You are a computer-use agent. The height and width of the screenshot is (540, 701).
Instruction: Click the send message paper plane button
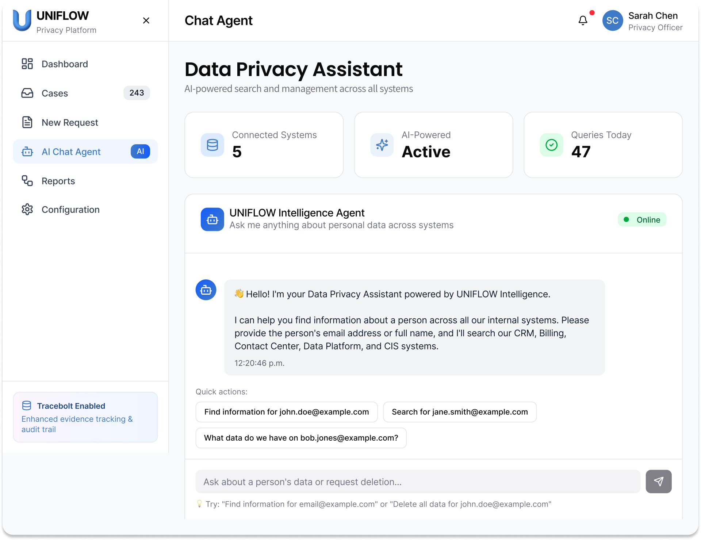tap(658, 481)
